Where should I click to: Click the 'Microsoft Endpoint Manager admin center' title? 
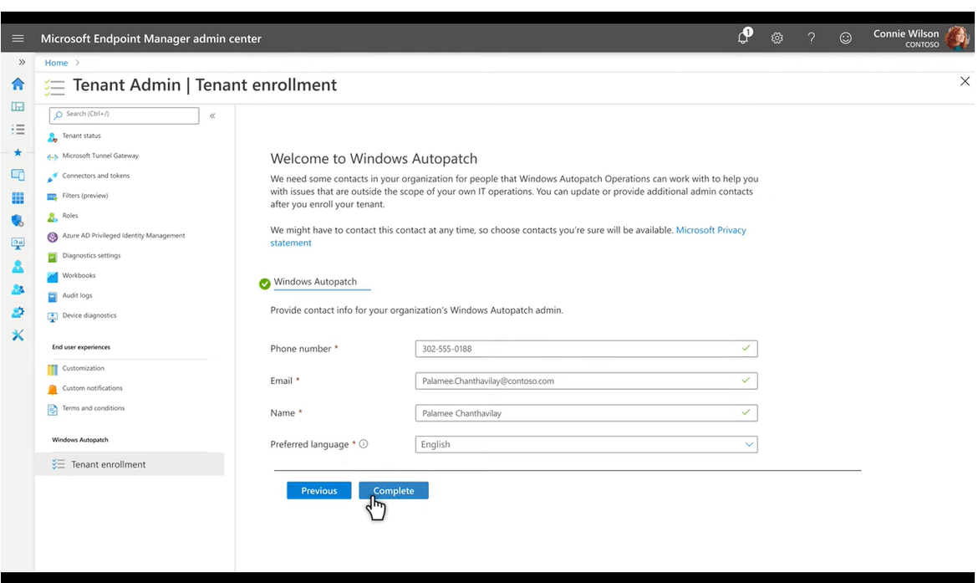pyautogui.click(x=151, y=38)
